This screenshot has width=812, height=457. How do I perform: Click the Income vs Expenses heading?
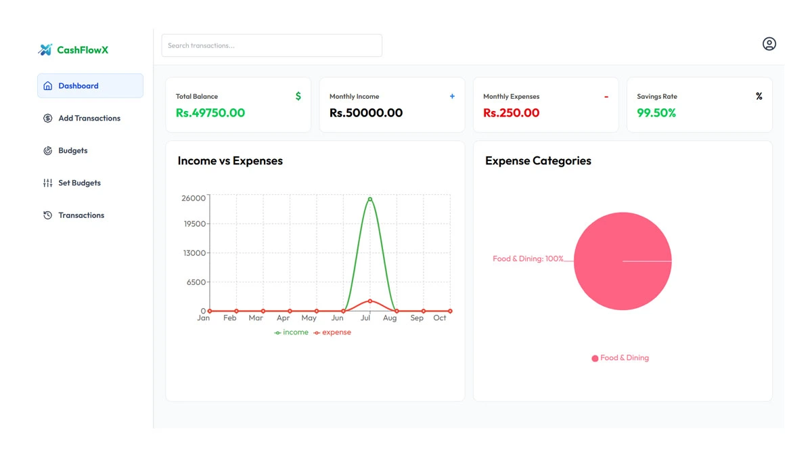(x=230, y=161)
